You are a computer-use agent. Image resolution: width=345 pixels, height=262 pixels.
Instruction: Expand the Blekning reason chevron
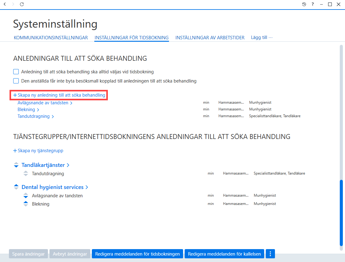[x=38, y=110]
